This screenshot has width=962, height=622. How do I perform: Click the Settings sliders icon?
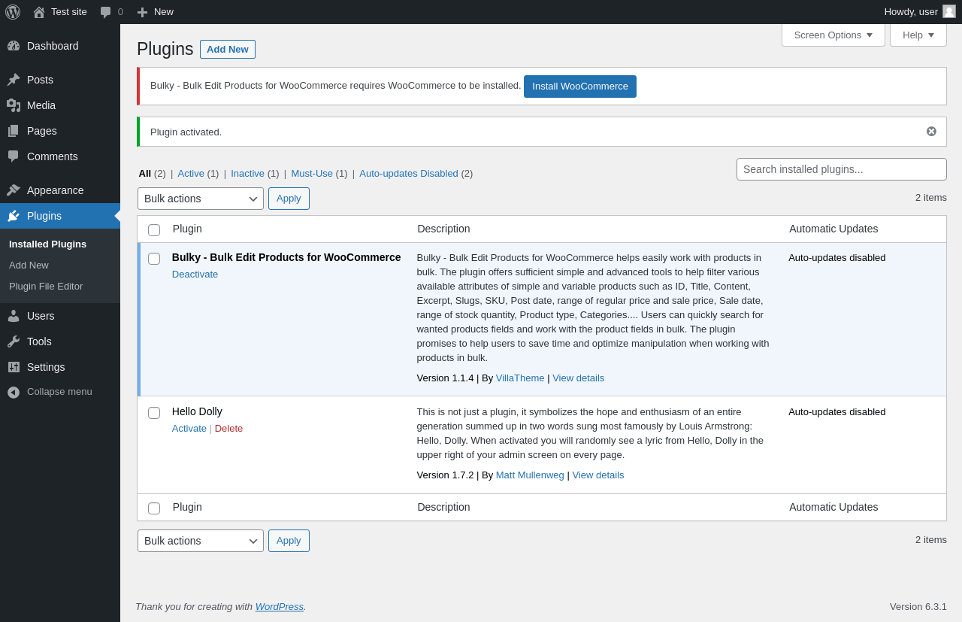point(14,367)
